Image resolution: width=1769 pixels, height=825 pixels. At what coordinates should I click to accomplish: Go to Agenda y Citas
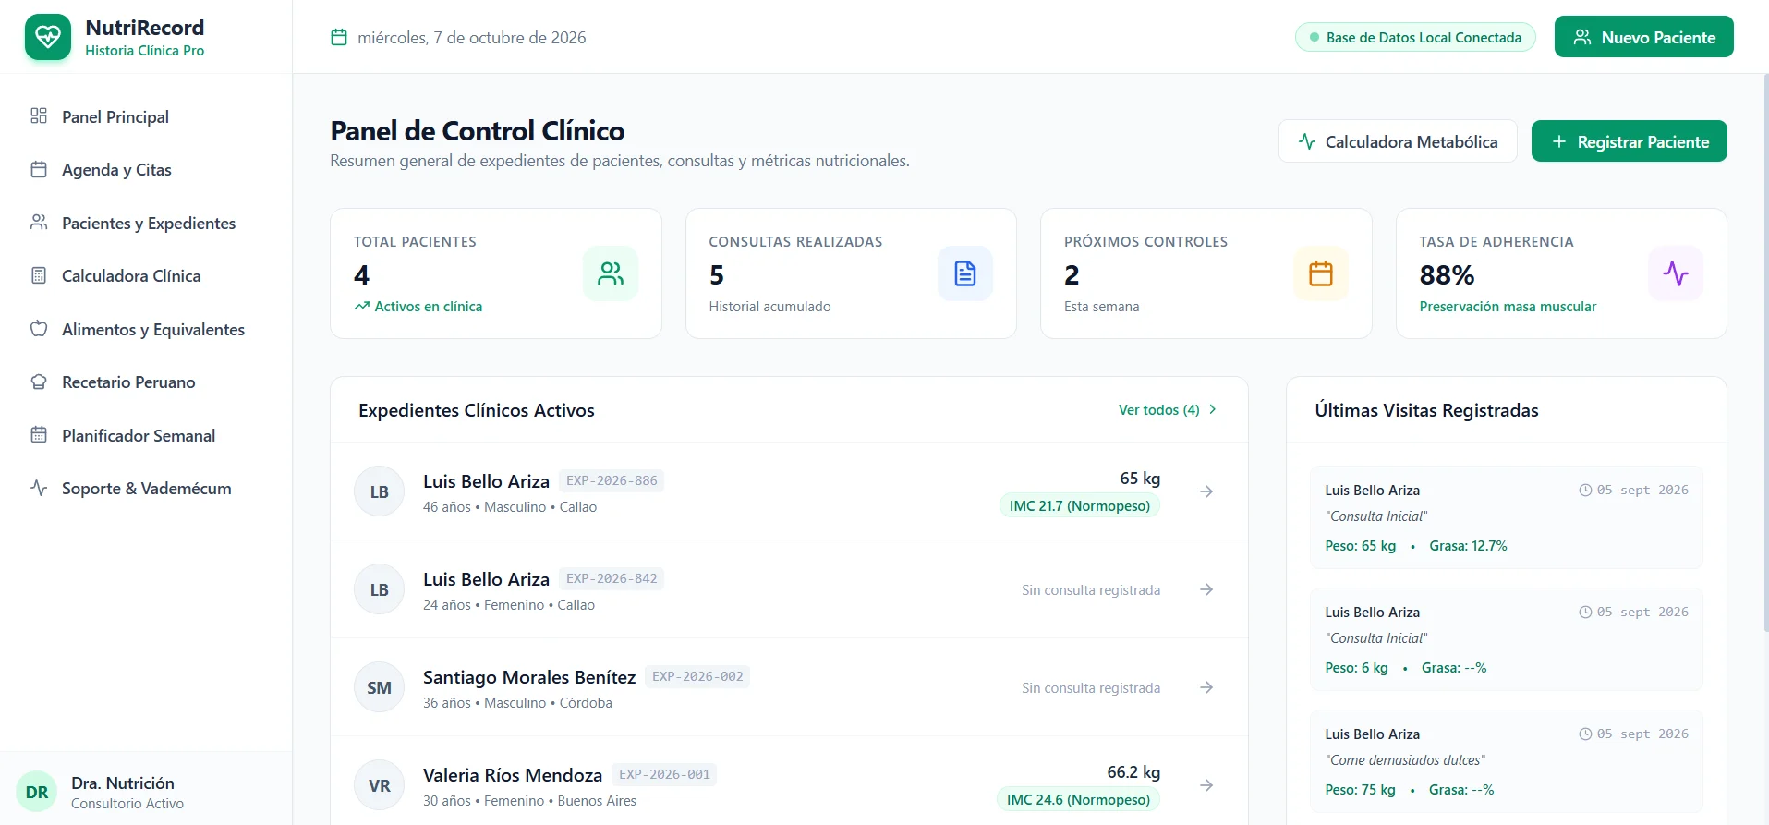point(146,170)
